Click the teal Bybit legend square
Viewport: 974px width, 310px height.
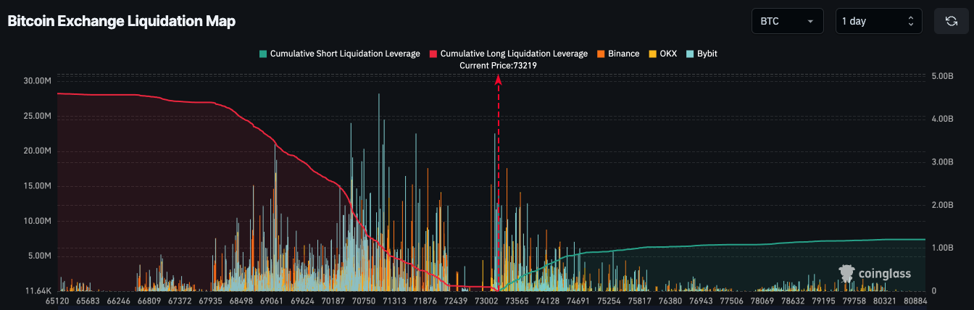pyautogui.click(x=689, y=54)
